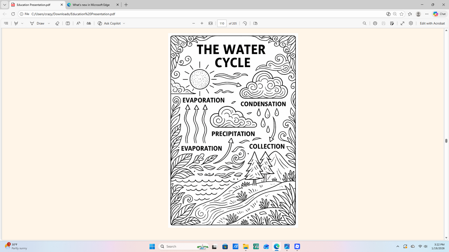This screenshot has width=449, height=252.
Task: Click scrollbar up arrow
Action: pos(447,30)
